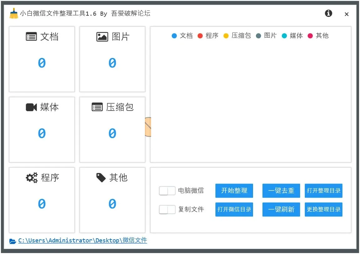360x254 pixels.
Task: Click the 其他 tag icon
Action: click(101, 178)
